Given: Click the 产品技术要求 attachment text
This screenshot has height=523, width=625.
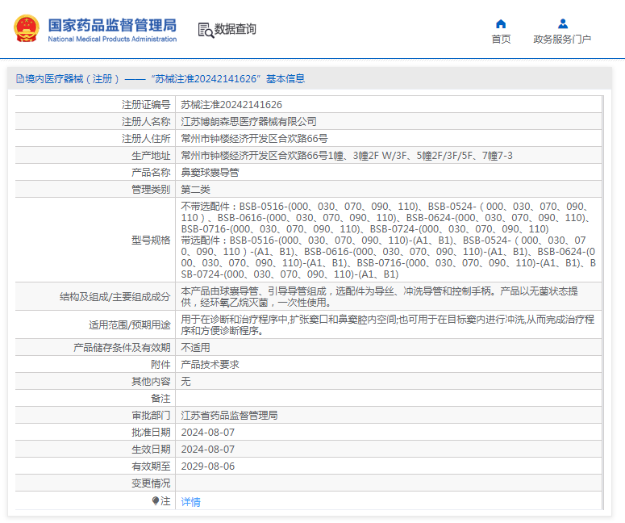Looking at the screenshot, I should pos(210,364).
